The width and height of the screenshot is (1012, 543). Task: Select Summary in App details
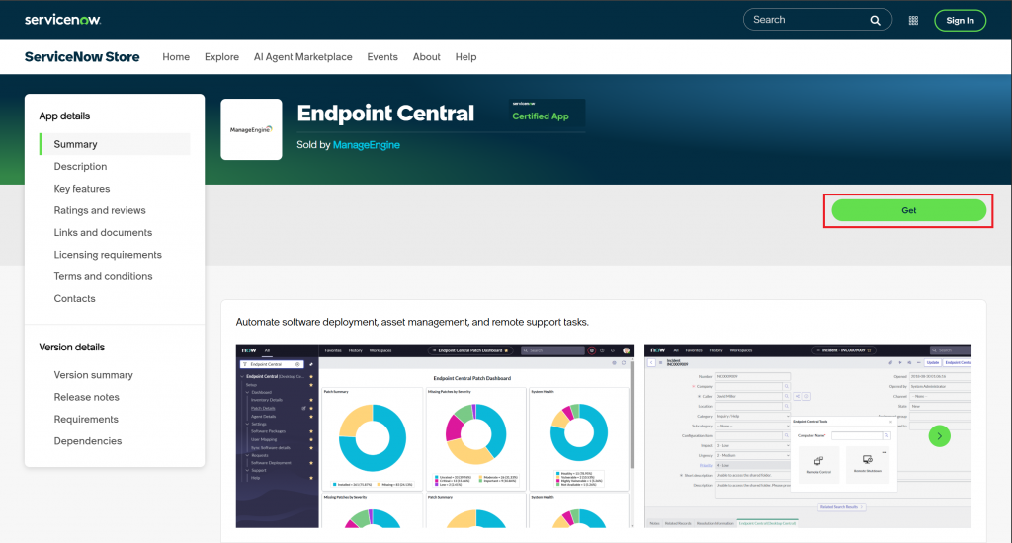click(115, 144)
